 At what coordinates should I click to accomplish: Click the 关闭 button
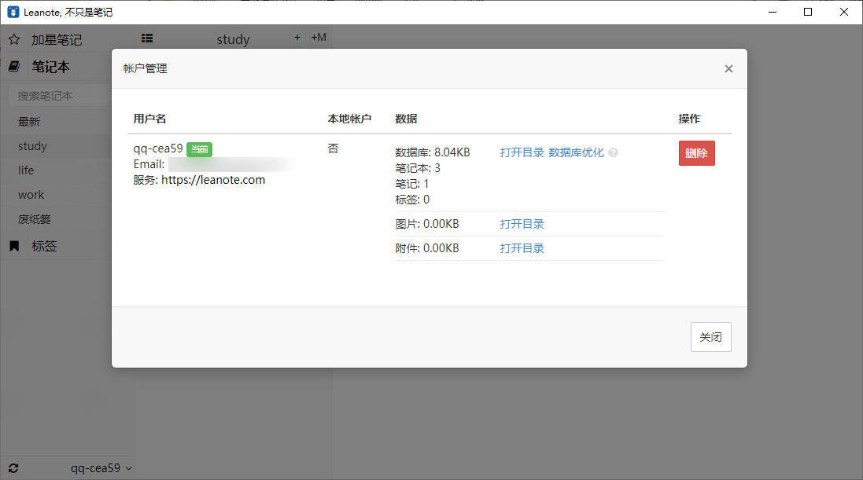(x=710, y=336)
